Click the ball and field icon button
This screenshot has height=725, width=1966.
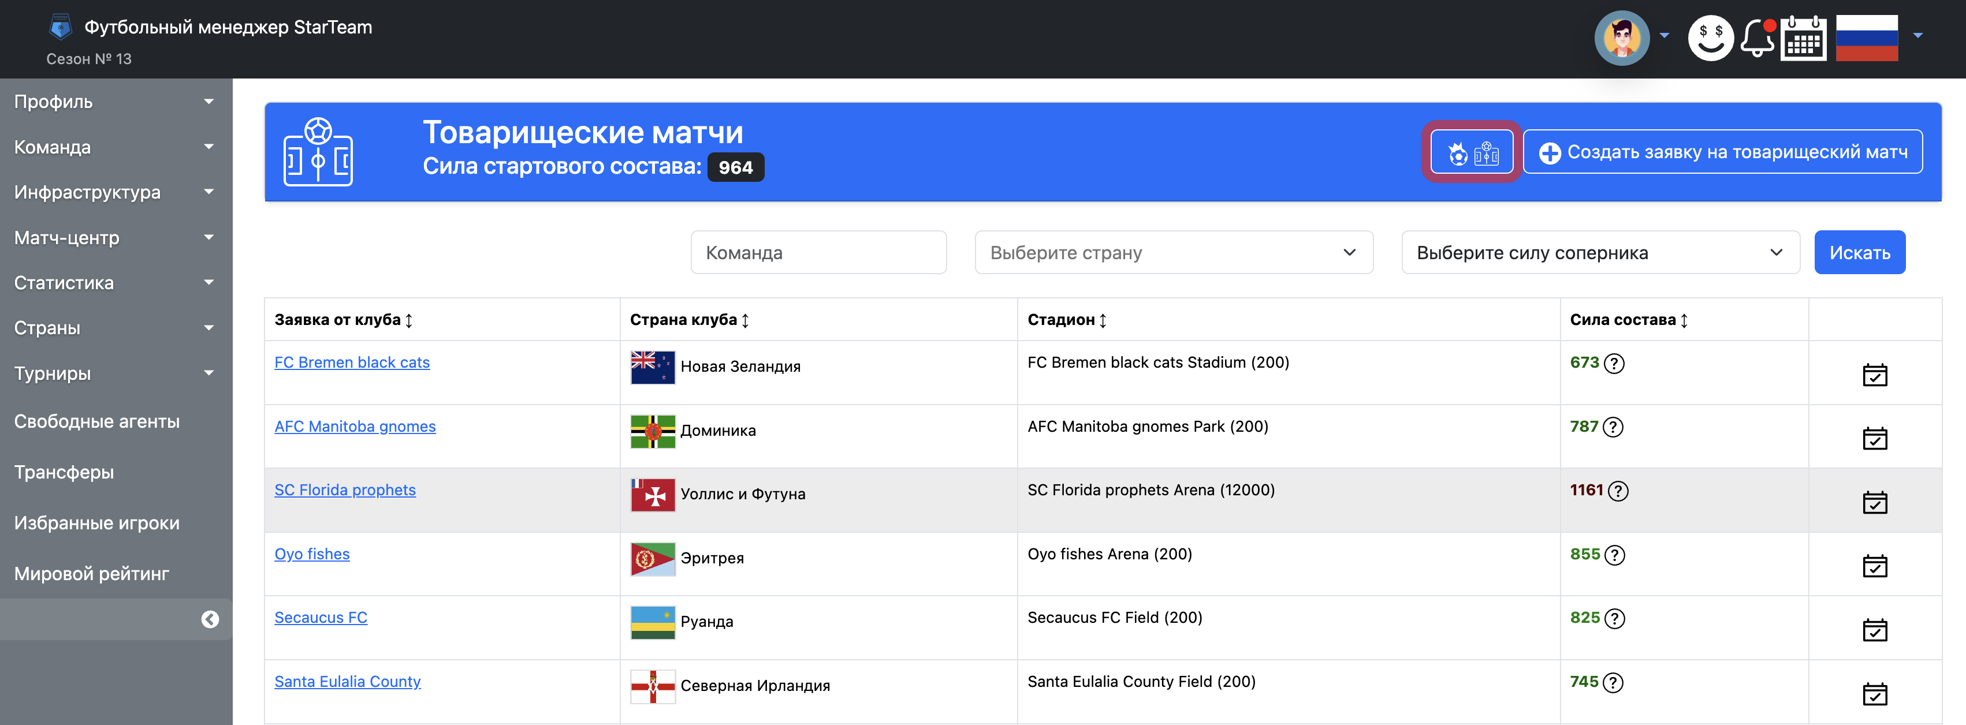tap(1472, 152)
